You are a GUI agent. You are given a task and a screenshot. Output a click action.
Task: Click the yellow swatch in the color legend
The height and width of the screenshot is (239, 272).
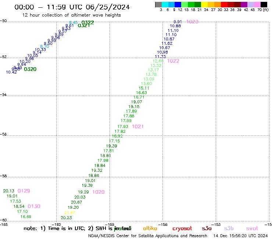(204, 4)
